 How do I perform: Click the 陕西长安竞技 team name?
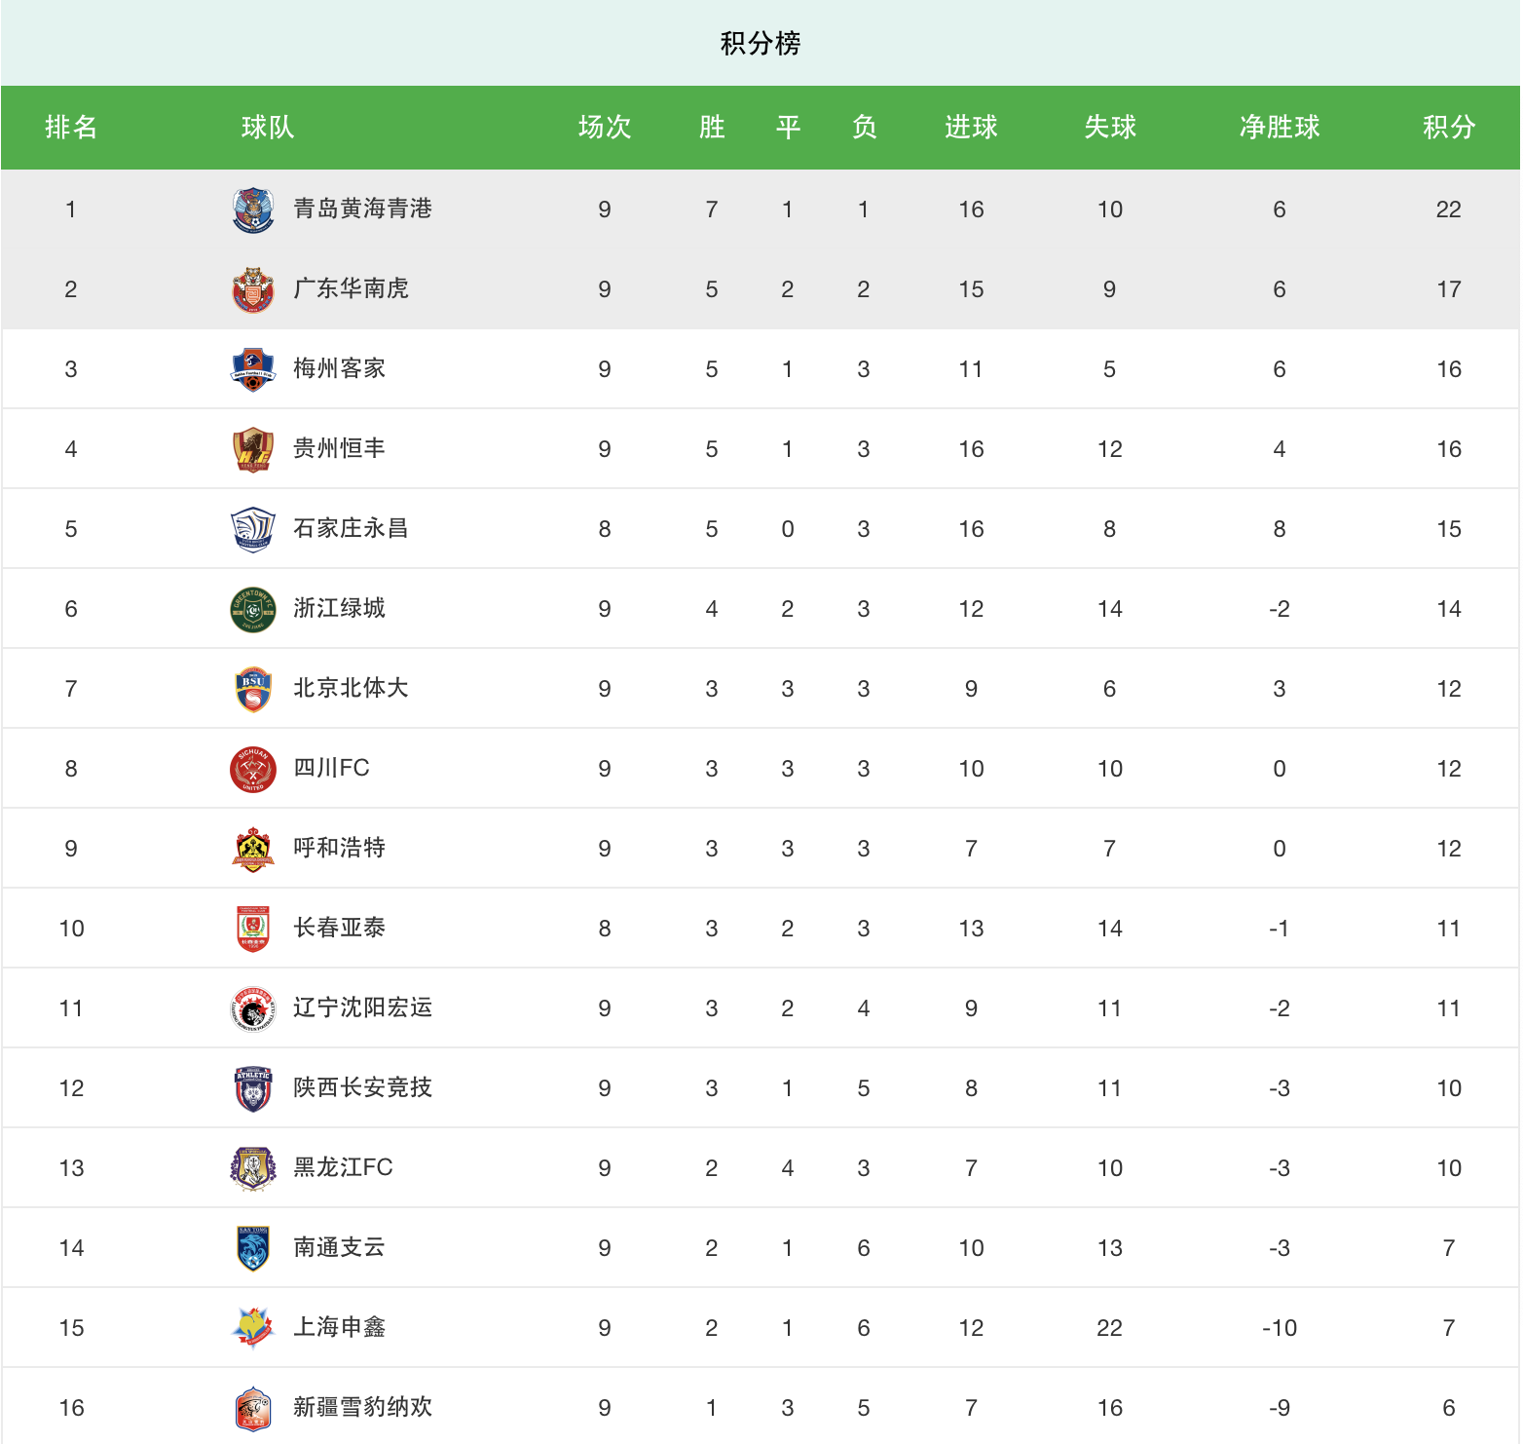click(x=362, y=1087)
